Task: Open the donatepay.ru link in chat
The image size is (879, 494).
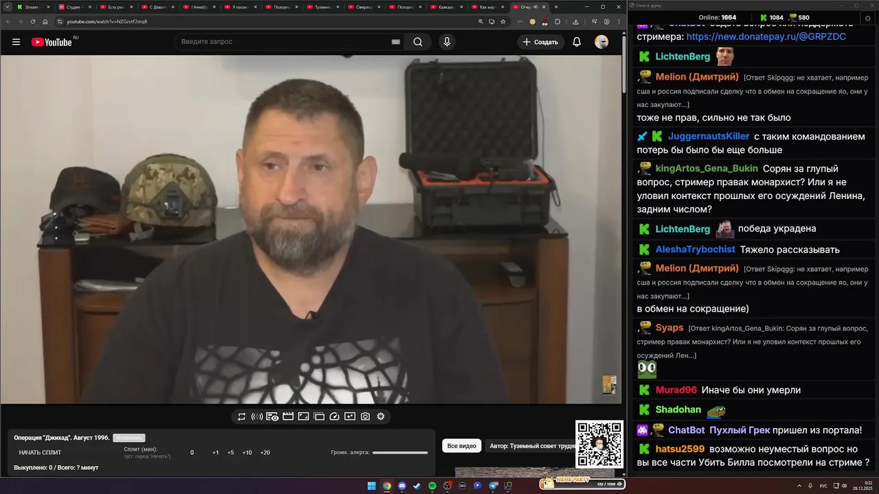Action: 766,36
